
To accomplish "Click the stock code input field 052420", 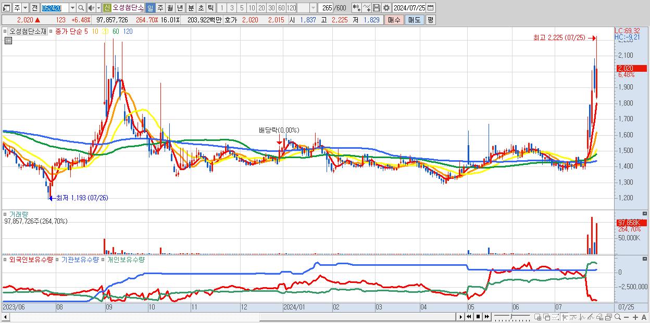I will pos(55,8).
